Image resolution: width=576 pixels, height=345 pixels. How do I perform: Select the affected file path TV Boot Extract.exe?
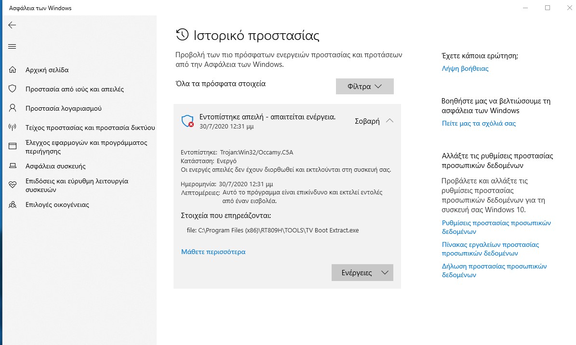point(273,230)
